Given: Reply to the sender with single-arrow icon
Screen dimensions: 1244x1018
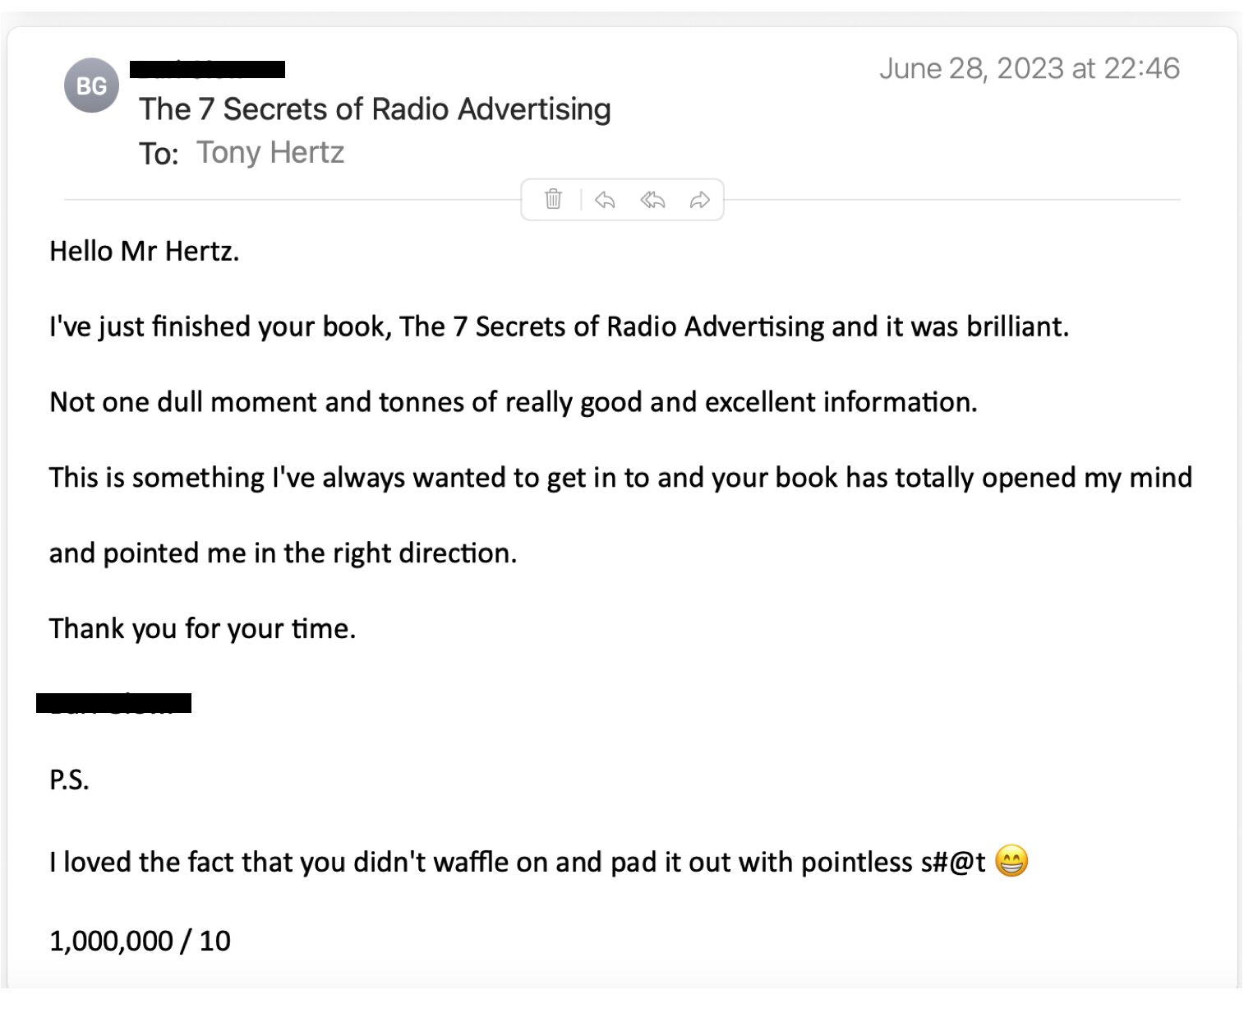Looking at the screenshot, I should 605,200.
